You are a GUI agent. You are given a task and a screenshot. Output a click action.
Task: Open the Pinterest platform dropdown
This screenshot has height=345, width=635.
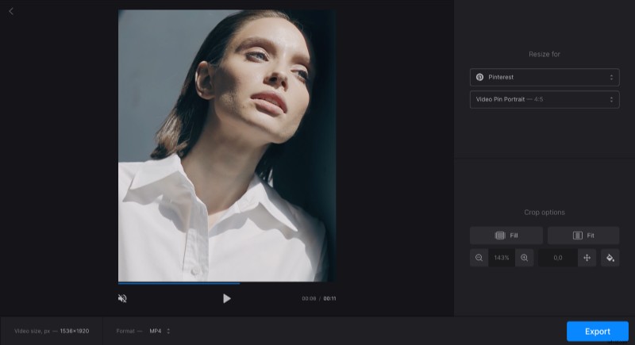click(545, 77)
